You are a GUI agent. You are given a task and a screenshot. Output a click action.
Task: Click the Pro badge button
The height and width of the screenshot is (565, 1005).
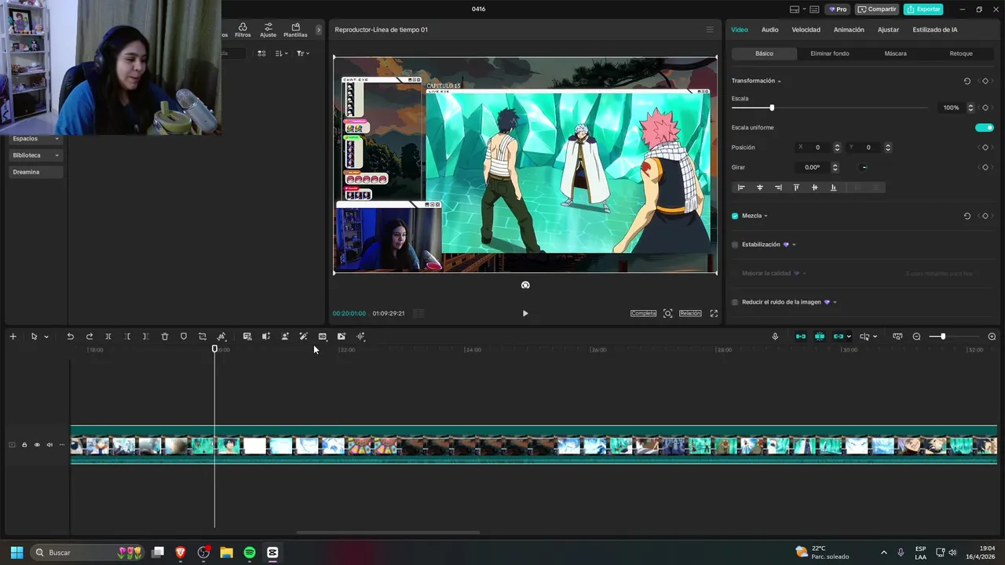pos(839,9)
